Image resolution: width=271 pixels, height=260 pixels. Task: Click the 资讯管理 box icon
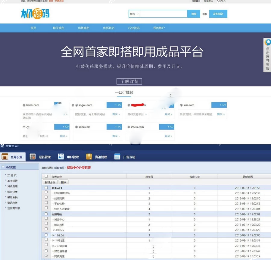tap(89, 157)
